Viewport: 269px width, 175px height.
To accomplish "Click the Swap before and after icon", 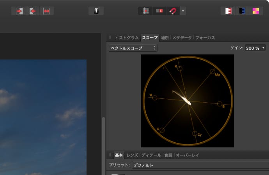I will (47, 11).
